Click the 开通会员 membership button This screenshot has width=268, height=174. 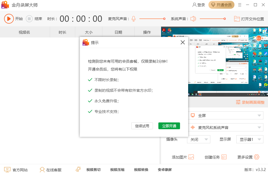click(x=221, y=5)
